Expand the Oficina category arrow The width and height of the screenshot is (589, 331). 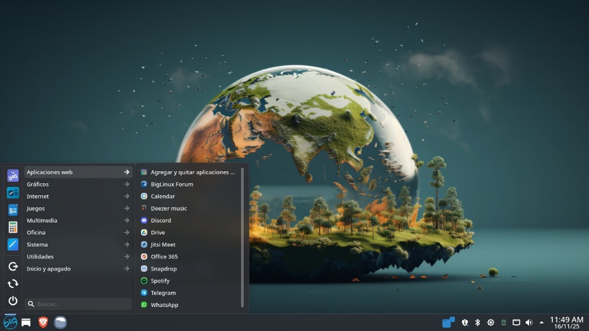click(x=127, y=232)
